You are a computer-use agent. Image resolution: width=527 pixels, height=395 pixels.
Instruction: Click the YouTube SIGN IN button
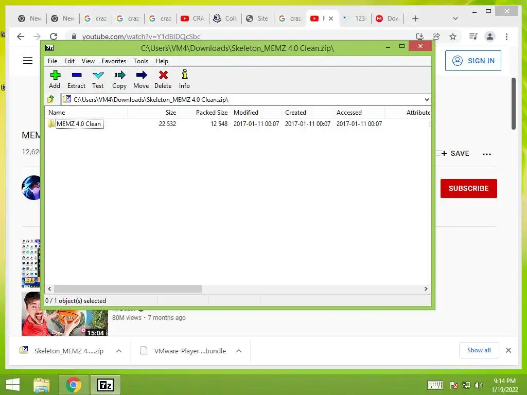coord(473,61)
